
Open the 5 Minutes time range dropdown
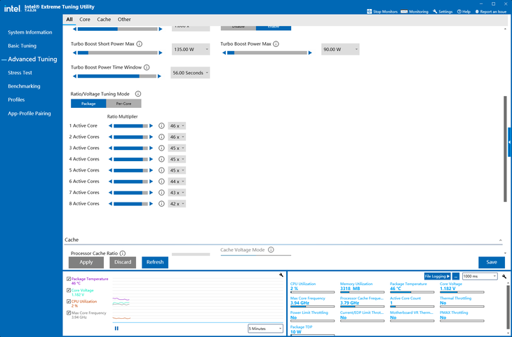point(265,329)
